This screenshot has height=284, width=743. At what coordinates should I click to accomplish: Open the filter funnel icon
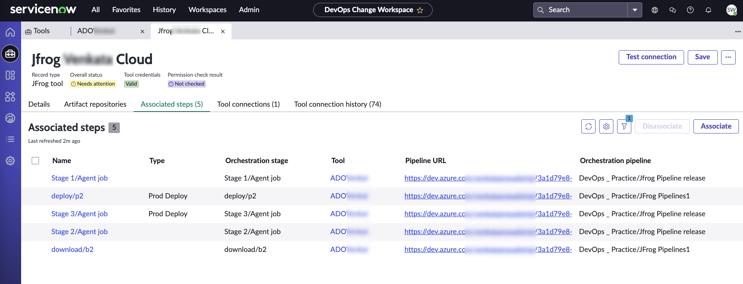(x=624, y=126)
